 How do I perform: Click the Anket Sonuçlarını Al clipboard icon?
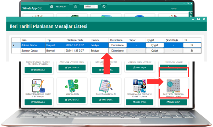pyautogui.click(x=106, y=86)
